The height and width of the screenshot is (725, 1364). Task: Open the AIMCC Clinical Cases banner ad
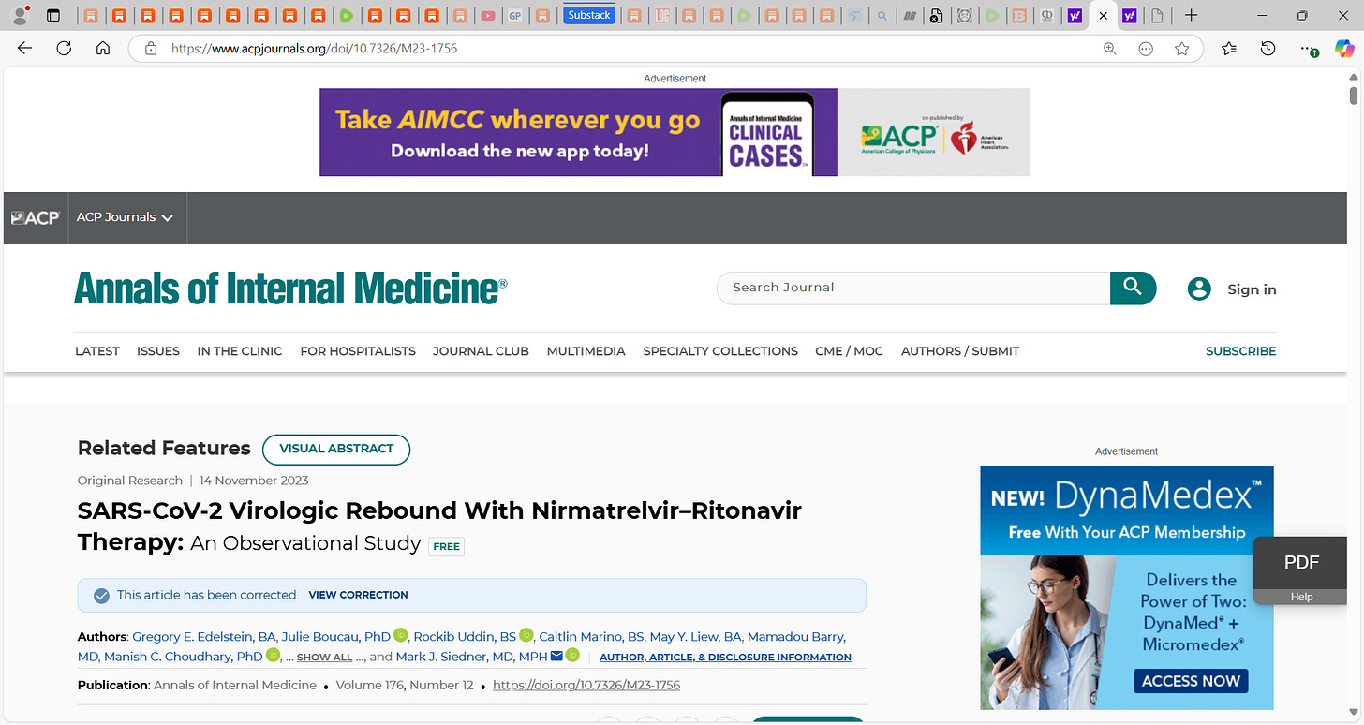(675, 132)
